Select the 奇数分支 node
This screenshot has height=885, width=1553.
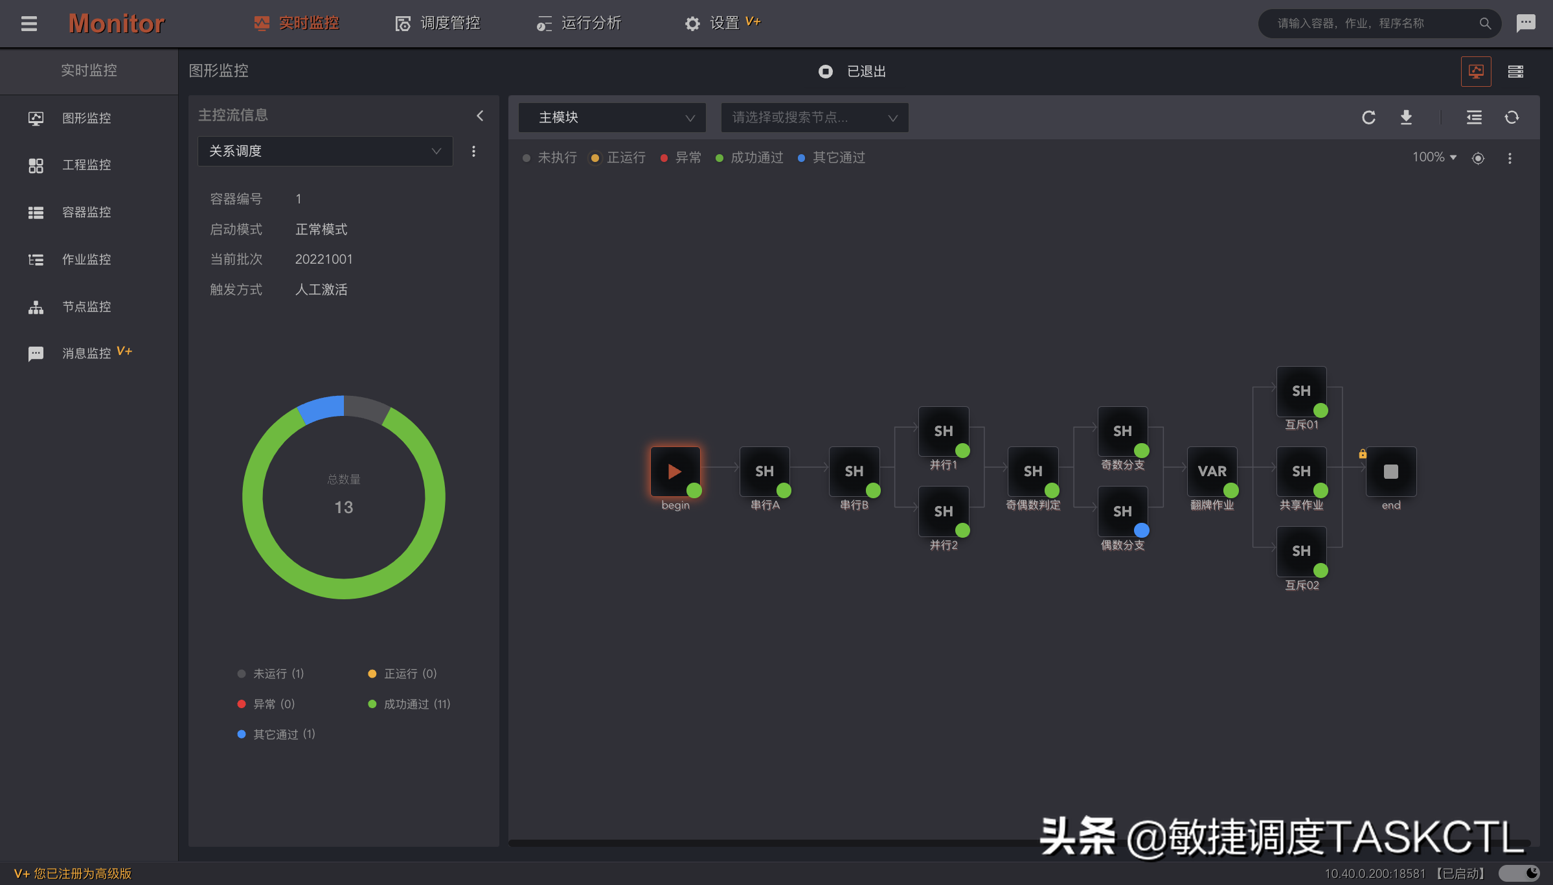1122,431
